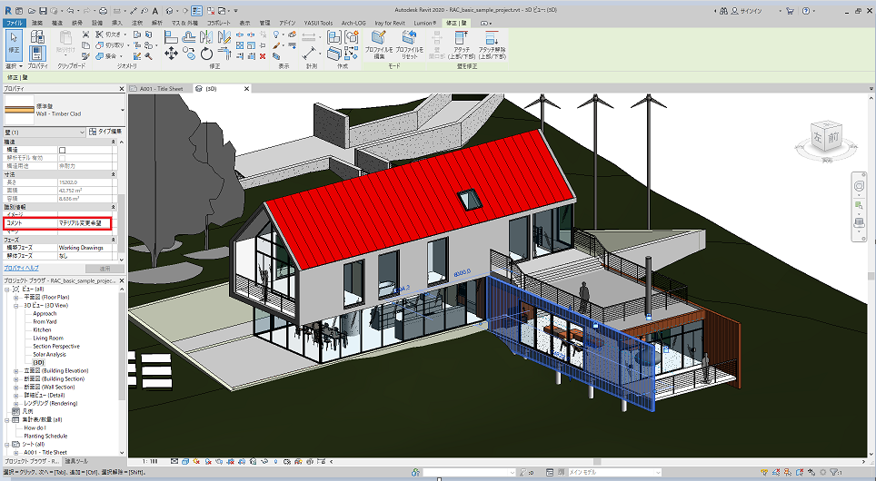Click the Cut scissors icon in Clipboard panel

click(x=85, y=34)
